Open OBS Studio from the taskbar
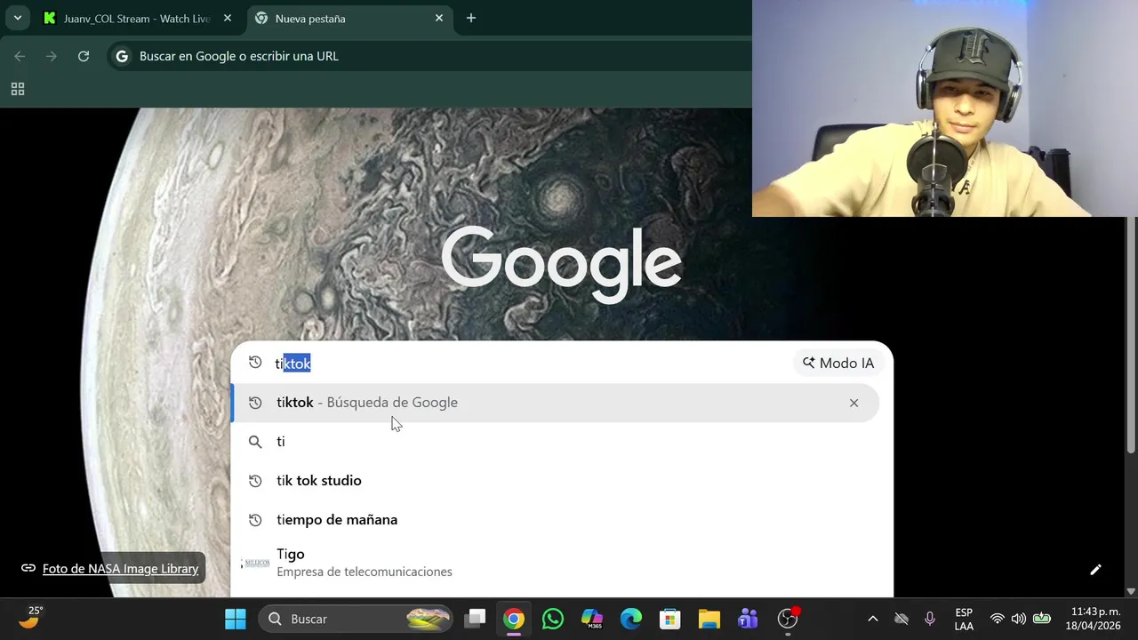 tap(788, 619)
